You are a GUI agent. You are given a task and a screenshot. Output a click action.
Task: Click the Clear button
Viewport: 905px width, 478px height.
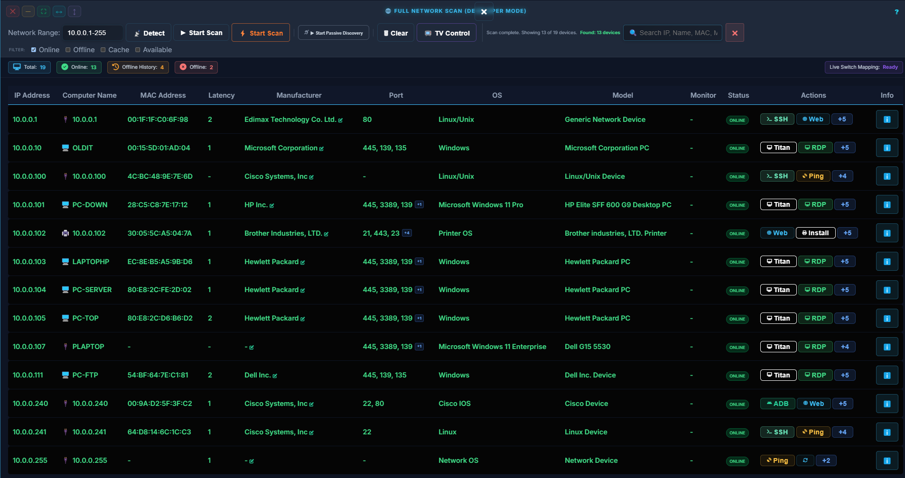pos(396,33)
